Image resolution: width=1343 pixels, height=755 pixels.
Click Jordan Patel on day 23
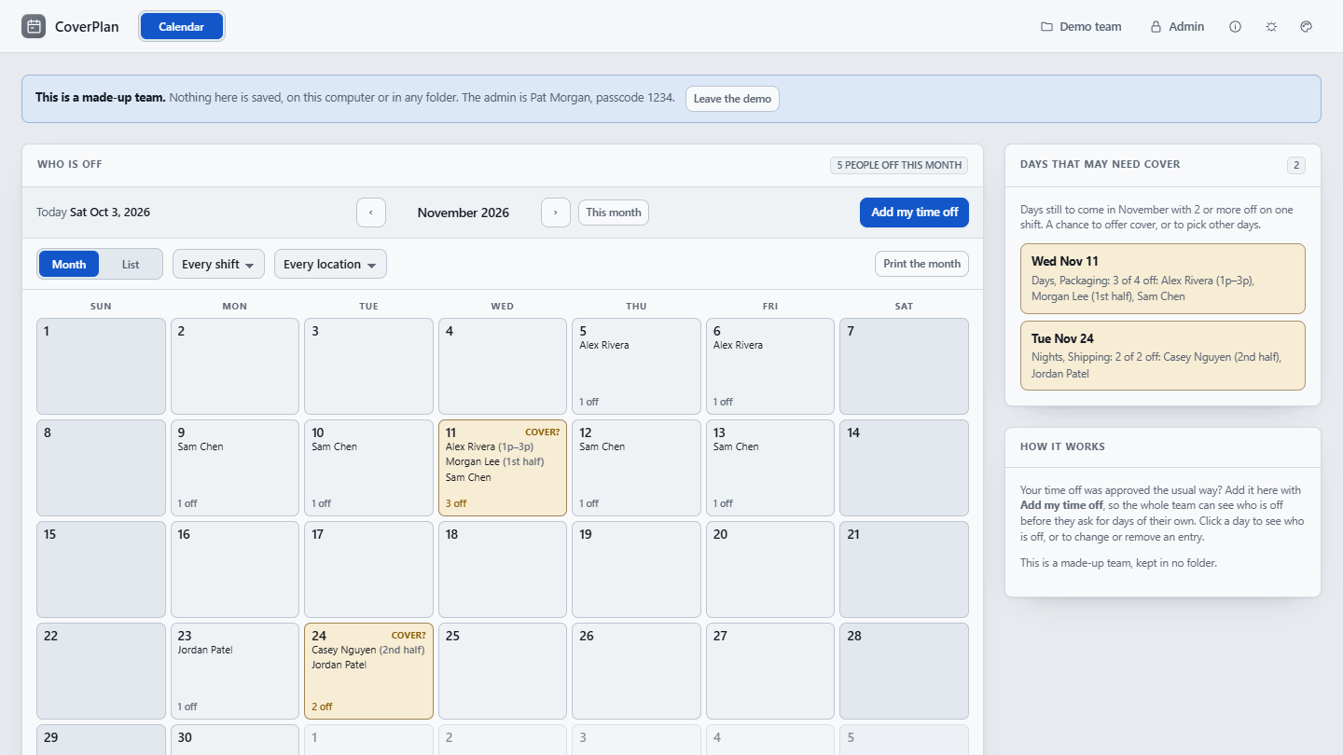(205, 650)
